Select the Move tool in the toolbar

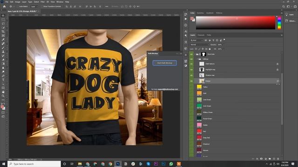pyautogui.click(x=3, y=15)
